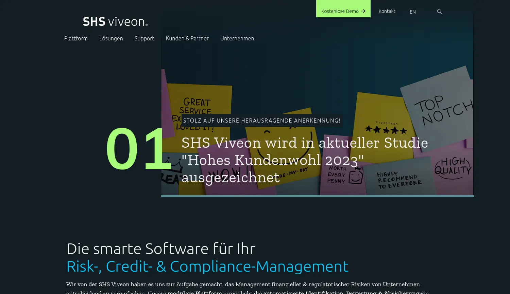The height and width of the screenshot is (294, 510).
Task: Click the Die smarte Software heading
Action: [161, 248]
